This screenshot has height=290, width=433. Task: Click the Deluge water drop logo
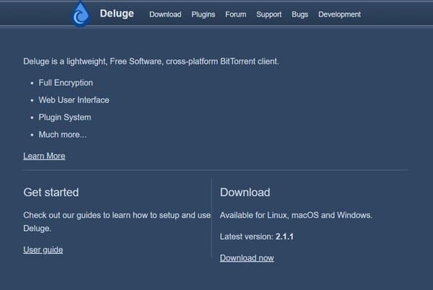[x=80, y=14]
